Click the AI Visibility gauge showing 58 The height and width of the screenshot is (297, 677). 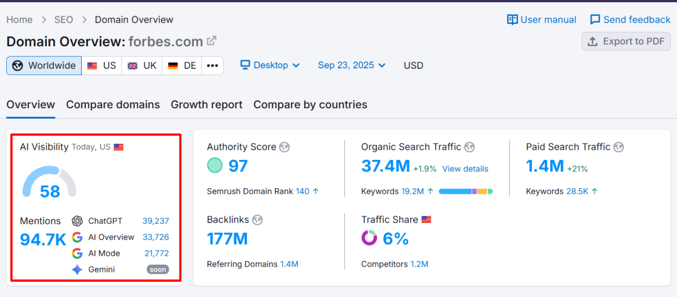[x=50, y=182]
